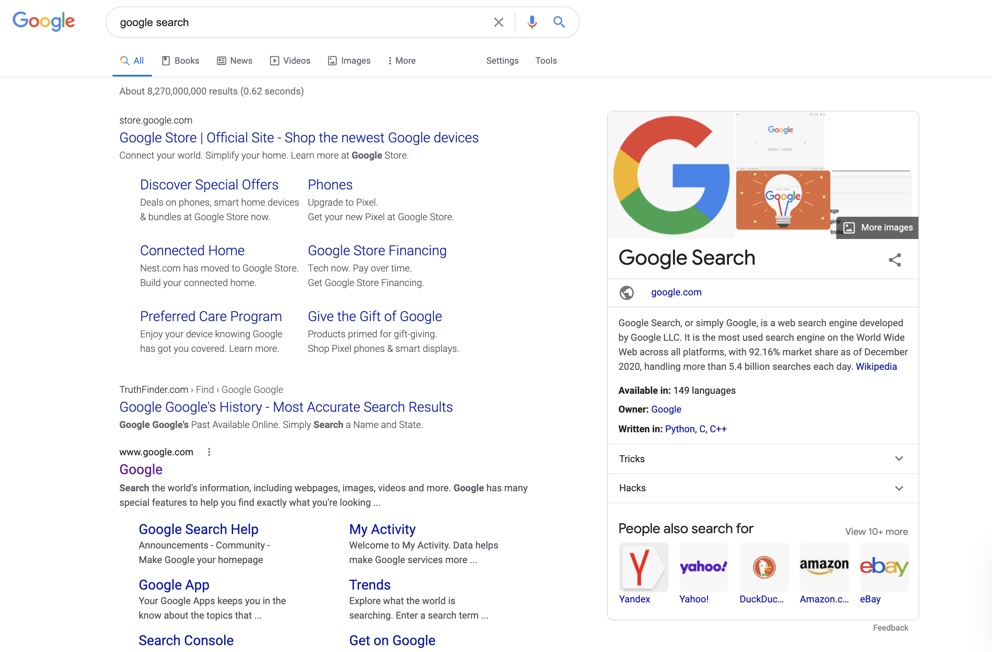Open Google Store Official Site link

299,138
